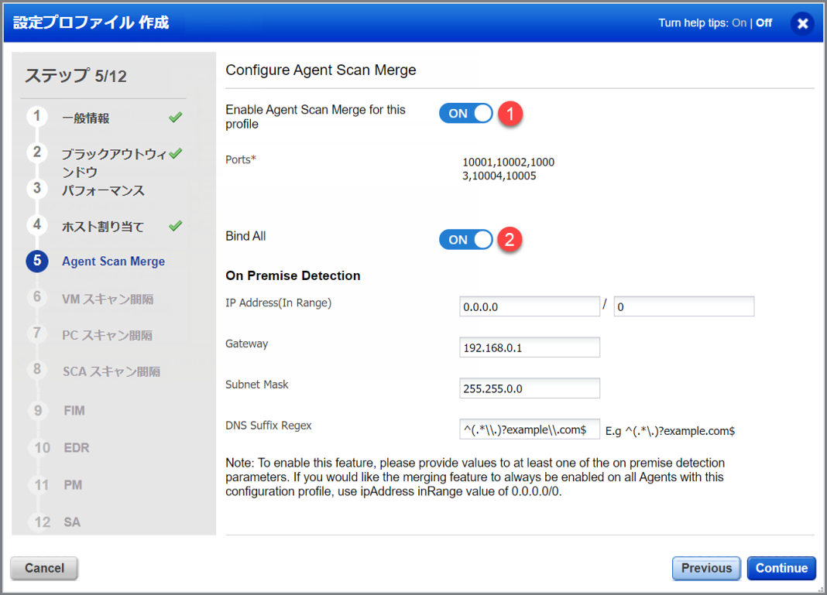
Task: Toggle Enable Agent Scan Merge switch
Action: pyautogui.click(x=465, y=113)
